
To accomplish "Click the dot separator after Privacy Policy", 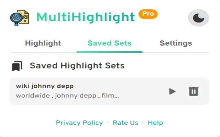I will coord(108,123).
